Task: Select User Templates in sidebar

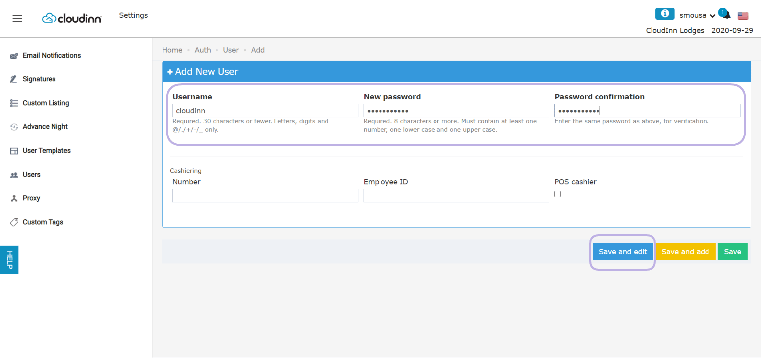Action: [x=47, y=150]
